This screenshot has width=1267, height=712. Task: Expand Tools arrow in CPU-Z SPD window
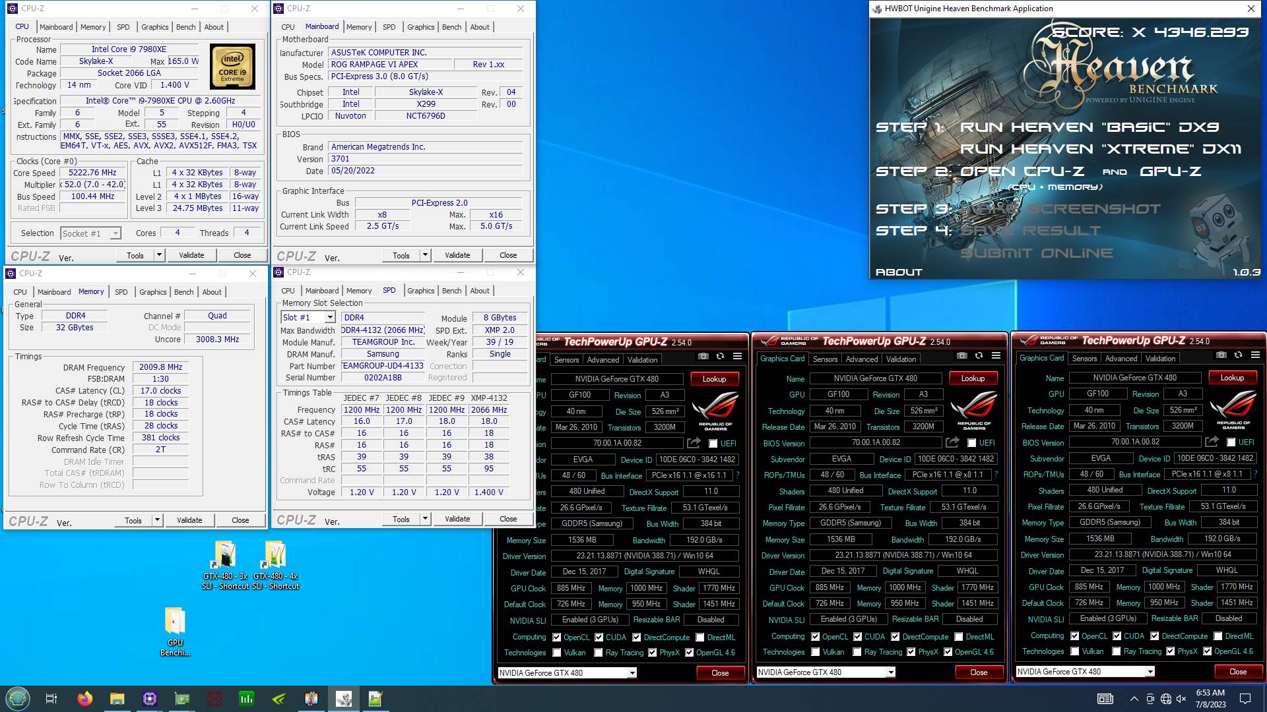pos(425,519)
